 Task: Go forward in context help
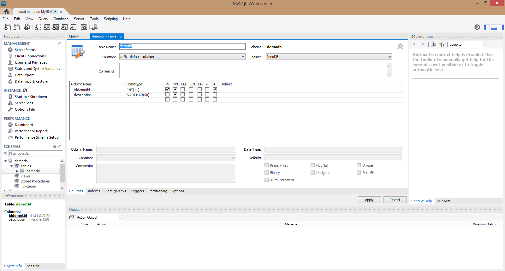click(423, 44)
